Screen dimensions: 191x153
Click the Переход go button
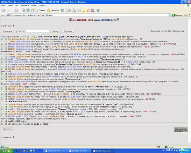[177, 15]
